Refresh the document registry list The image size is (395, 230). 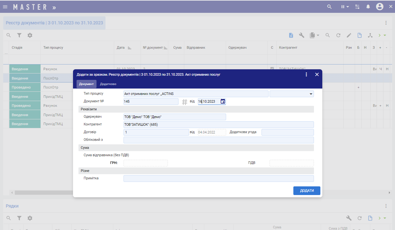tap(338, 35)
